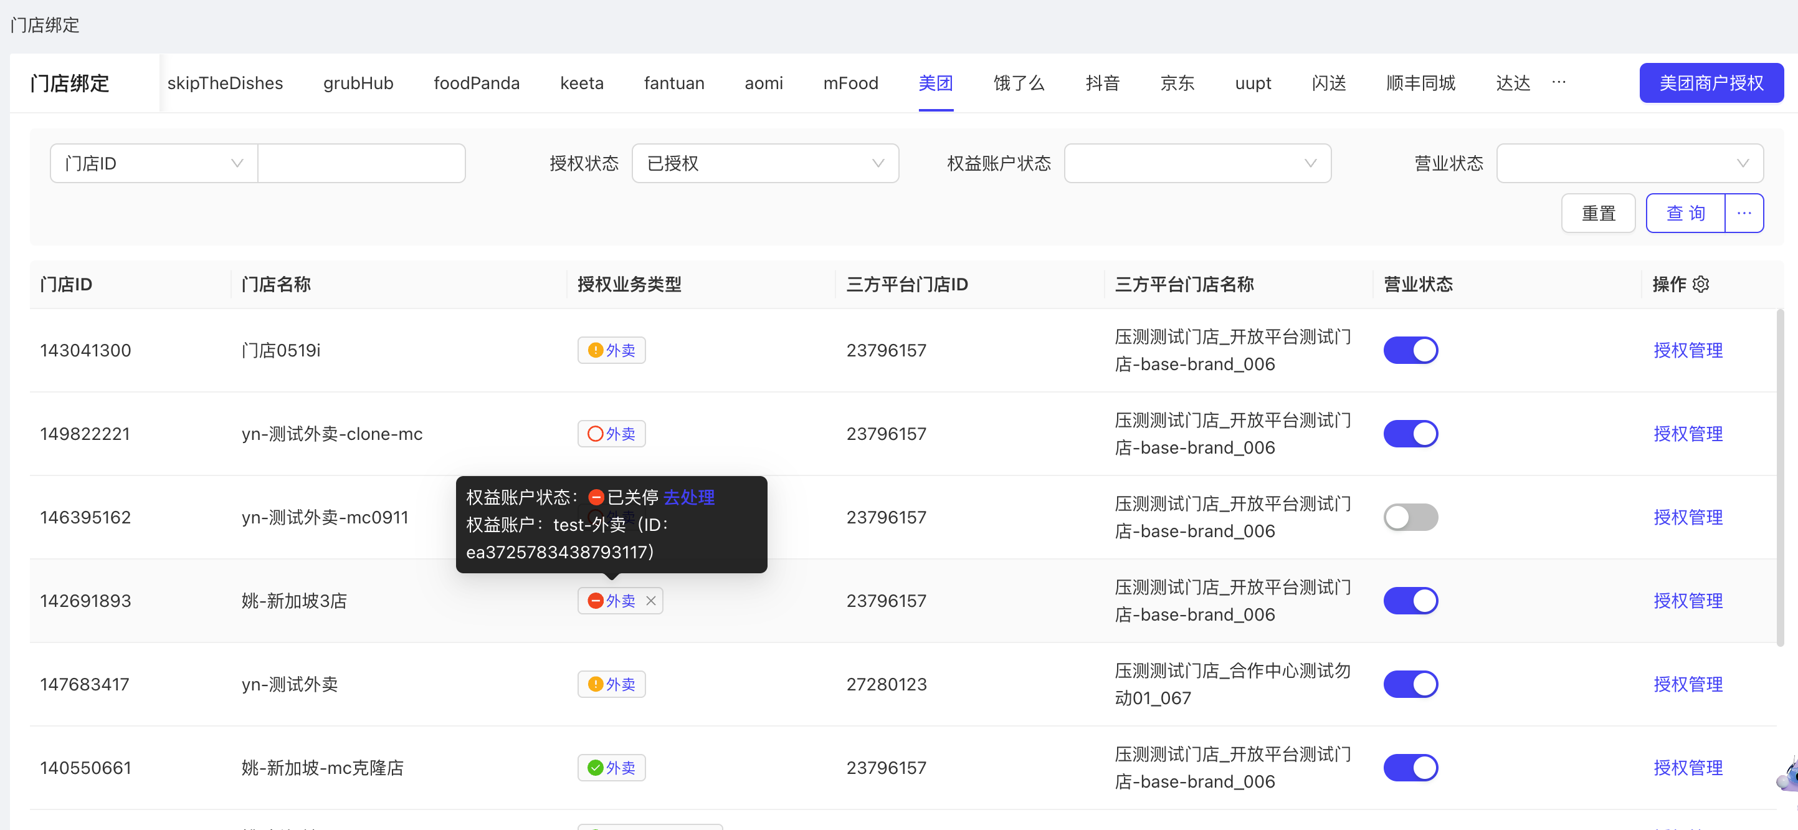1798x830 pixels.
Task: Expand the 权益账户状态 dropdown
Action: pyautogui.click(x=1197, y=163)
